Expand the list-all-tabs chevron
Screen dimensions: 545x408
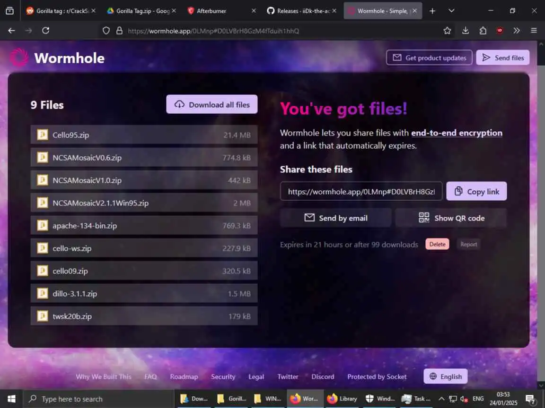451,11
